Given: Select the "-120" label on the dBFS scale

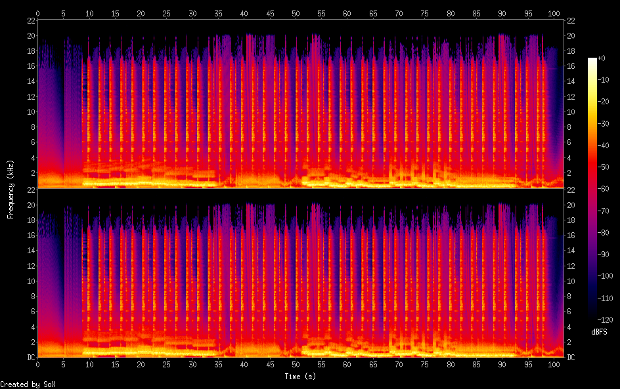Looking at the screenshot, I should point(606,320).
